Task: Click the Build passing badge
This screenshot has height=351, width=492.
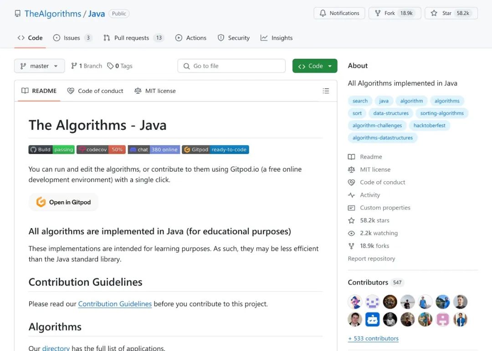Action: coord(51,150)
